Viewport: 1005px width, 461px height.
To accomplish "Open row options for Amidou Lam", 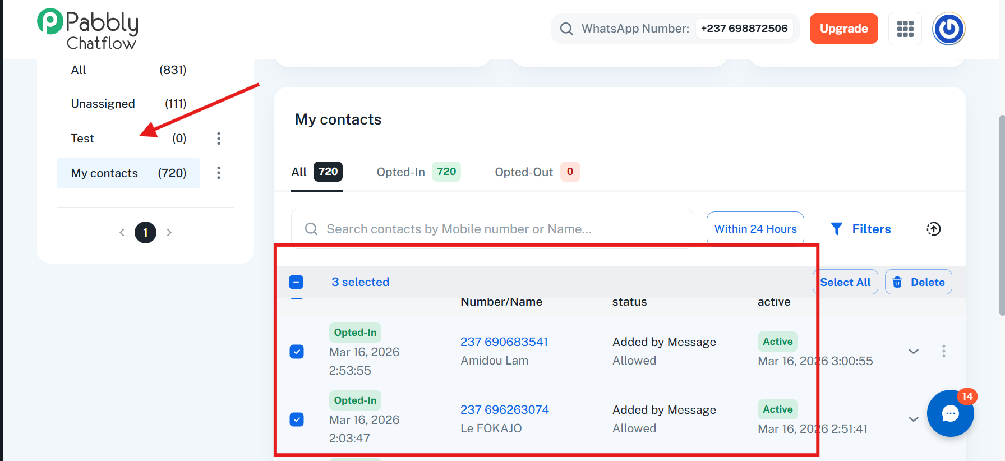I will (943, 351).
